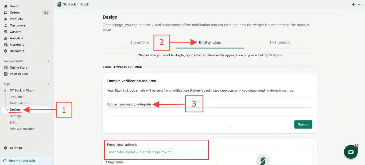Open app Settings submenu under Billing's neighbor
This screenshot has height=165, width=365.
16,116
